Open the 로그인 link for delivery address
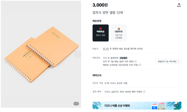 click(106, 49)
